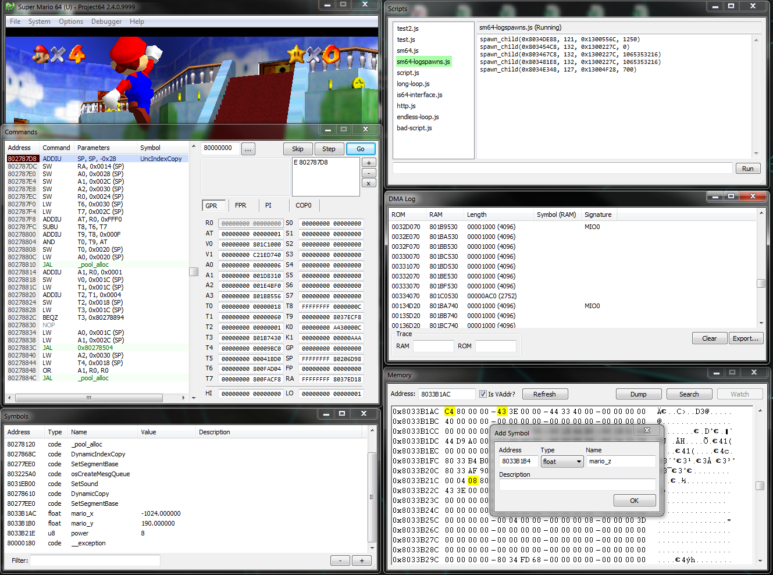The image size is (773, 575).
Task: Click the Project64 icon in the title bar
Action: (x=10, y=7)
